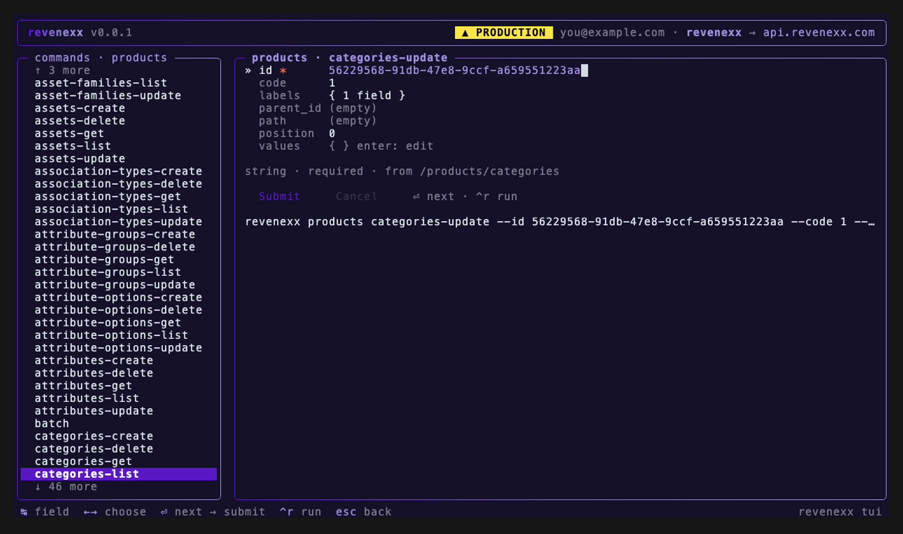Select association-types-create command
Screen dimensions: 903x534
118,171
